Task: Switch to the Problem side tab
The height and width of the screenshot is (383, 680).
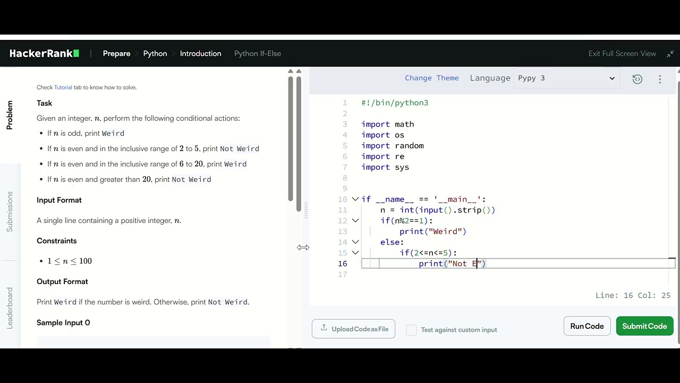Action: coord(10,115)
